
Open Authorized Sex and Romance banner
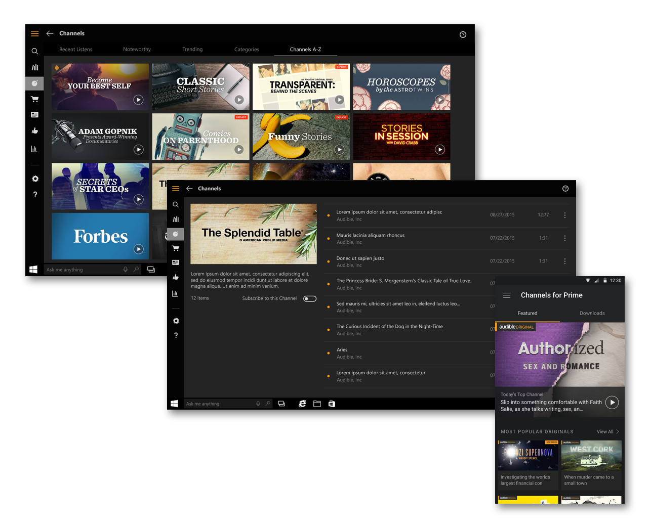(x=560, y=355)
